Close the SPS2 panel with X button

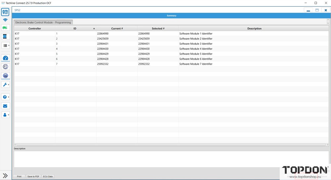(x=326, y=10)
